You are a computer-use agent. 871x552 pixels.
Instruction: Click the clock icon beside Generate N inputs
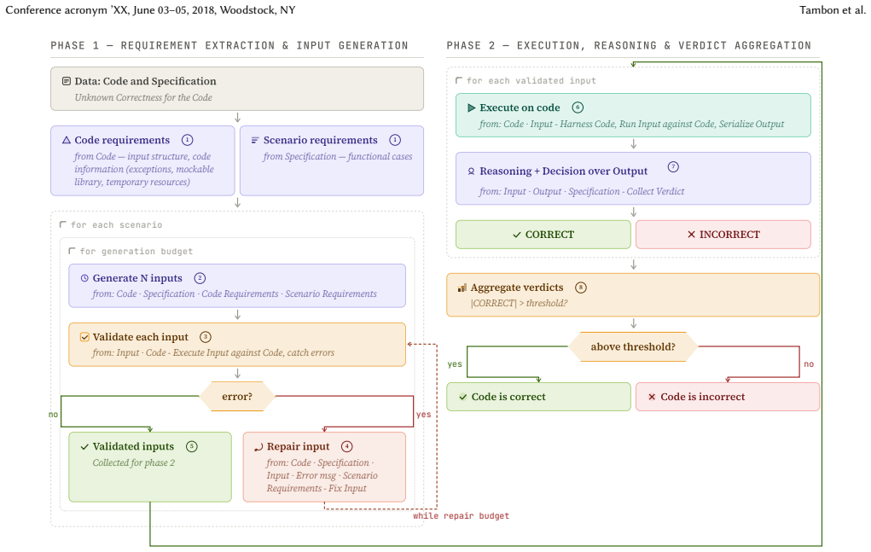84,278
